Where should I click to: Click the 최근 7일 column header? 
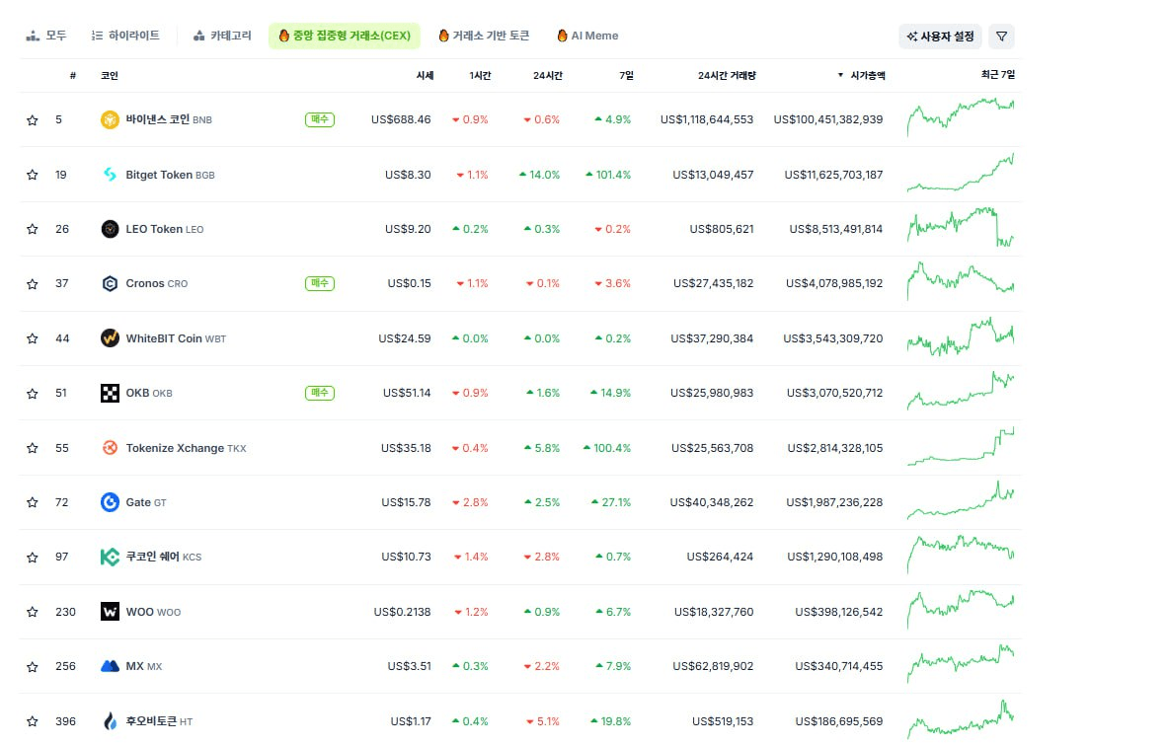[x=997, y=74]
